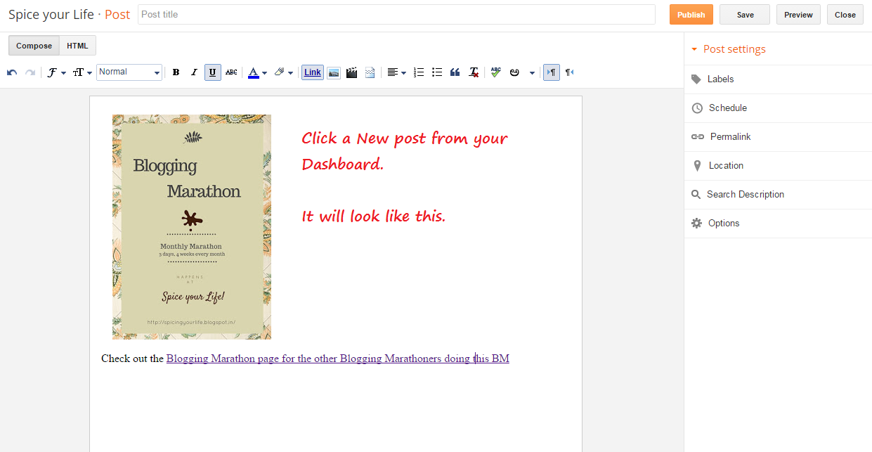The height and width of the screenshot is (452, 872).
Task: Collapse the Post settings panel
Action: pos(729,49)
